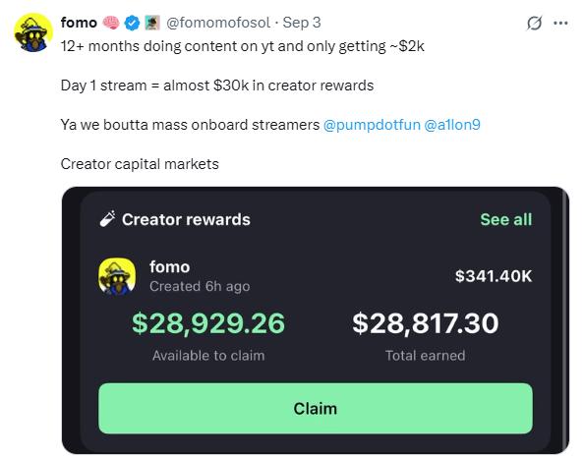This screenshot has width=584, height=459.
Task: Click the blue verified checkmark badge
Action: (132, 23)
